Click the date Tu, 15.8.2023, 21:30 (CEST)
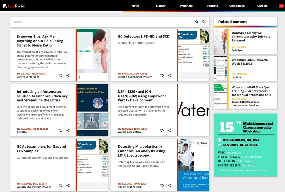The image size is (285, 192). click(x=32, y=184)
